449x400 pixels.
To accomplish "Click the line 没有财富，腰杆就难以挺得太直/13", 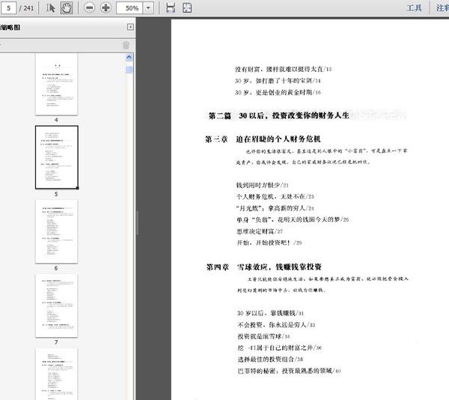I will pos(283,69).
